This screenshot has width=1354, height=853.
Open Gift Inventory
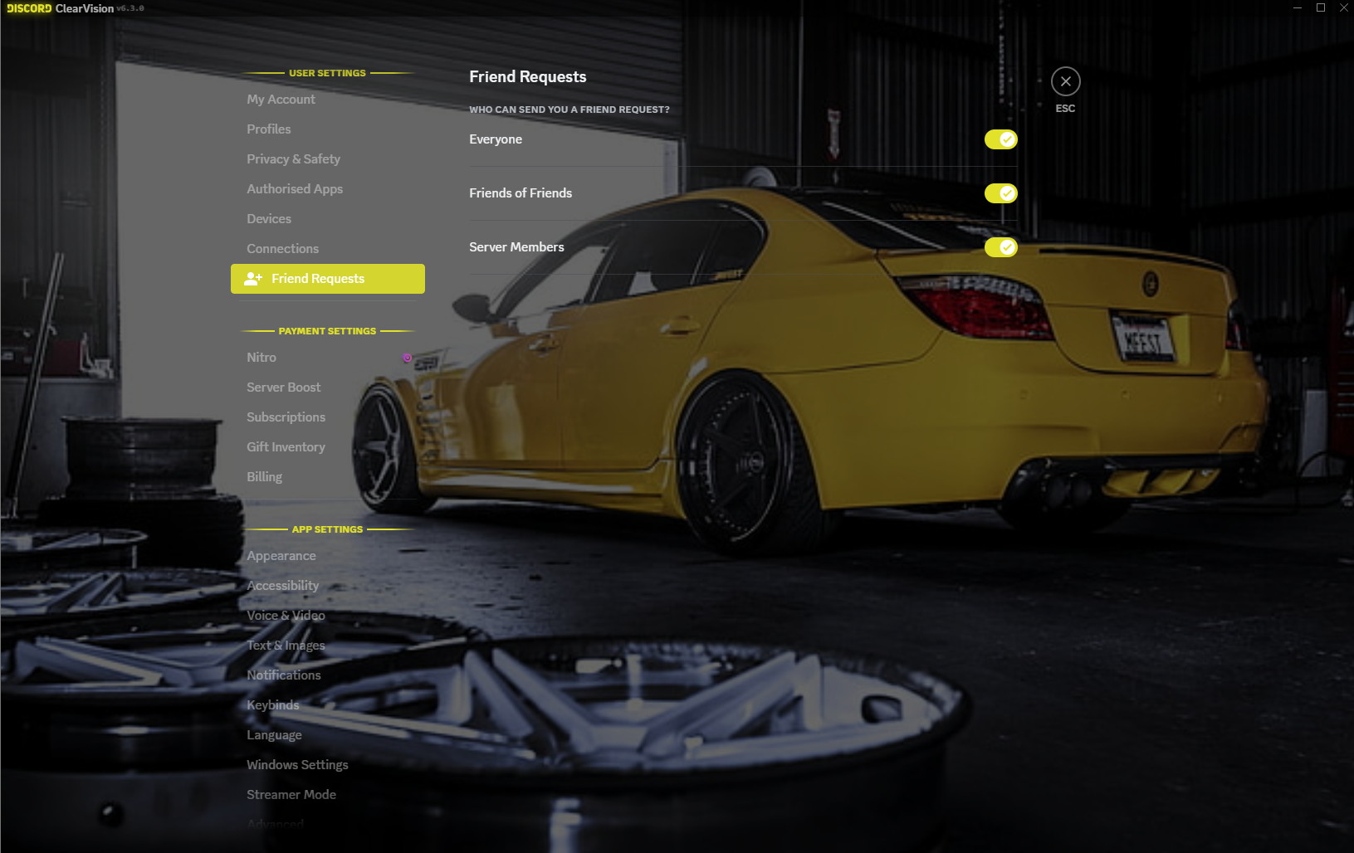click(x=328, y=447)
